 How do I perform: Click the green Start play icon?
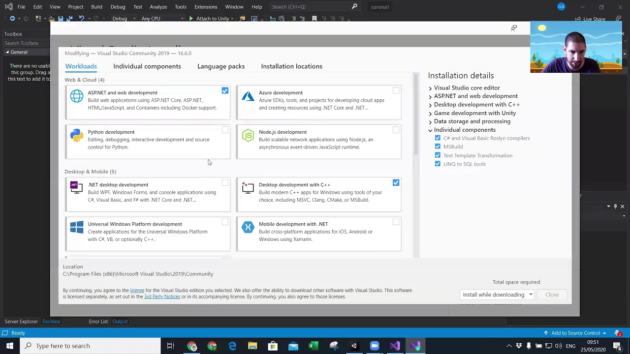[x=191, y=18]
